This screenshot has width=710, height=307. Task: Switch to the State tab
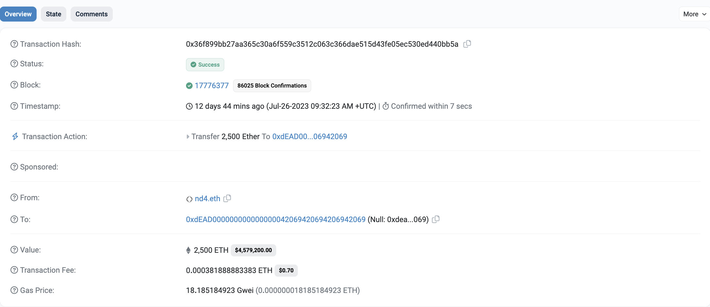(x=54, y=14)
